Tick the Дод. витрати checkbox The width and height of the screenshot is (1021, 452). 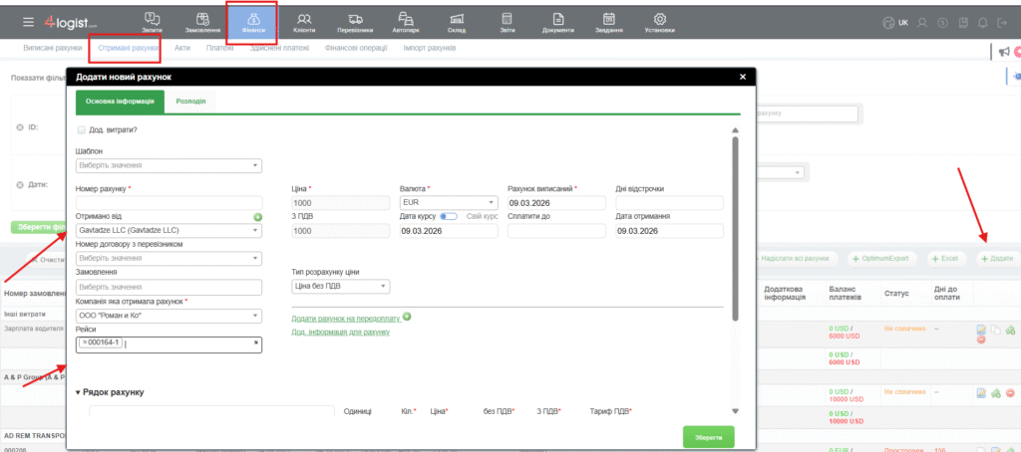coord(81,129)
